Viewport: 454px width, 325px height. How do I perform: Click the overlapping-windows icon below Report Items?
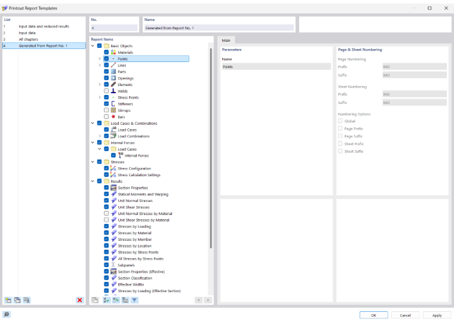(95, 300)
